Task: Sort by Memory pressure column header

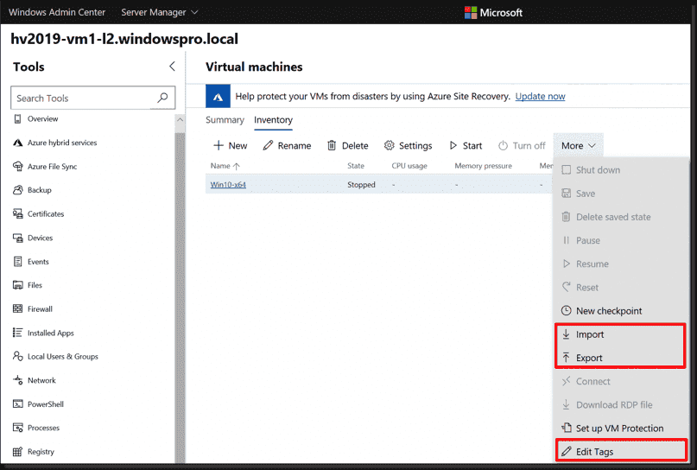Action: pyautogui.click(x=483, y=166)
